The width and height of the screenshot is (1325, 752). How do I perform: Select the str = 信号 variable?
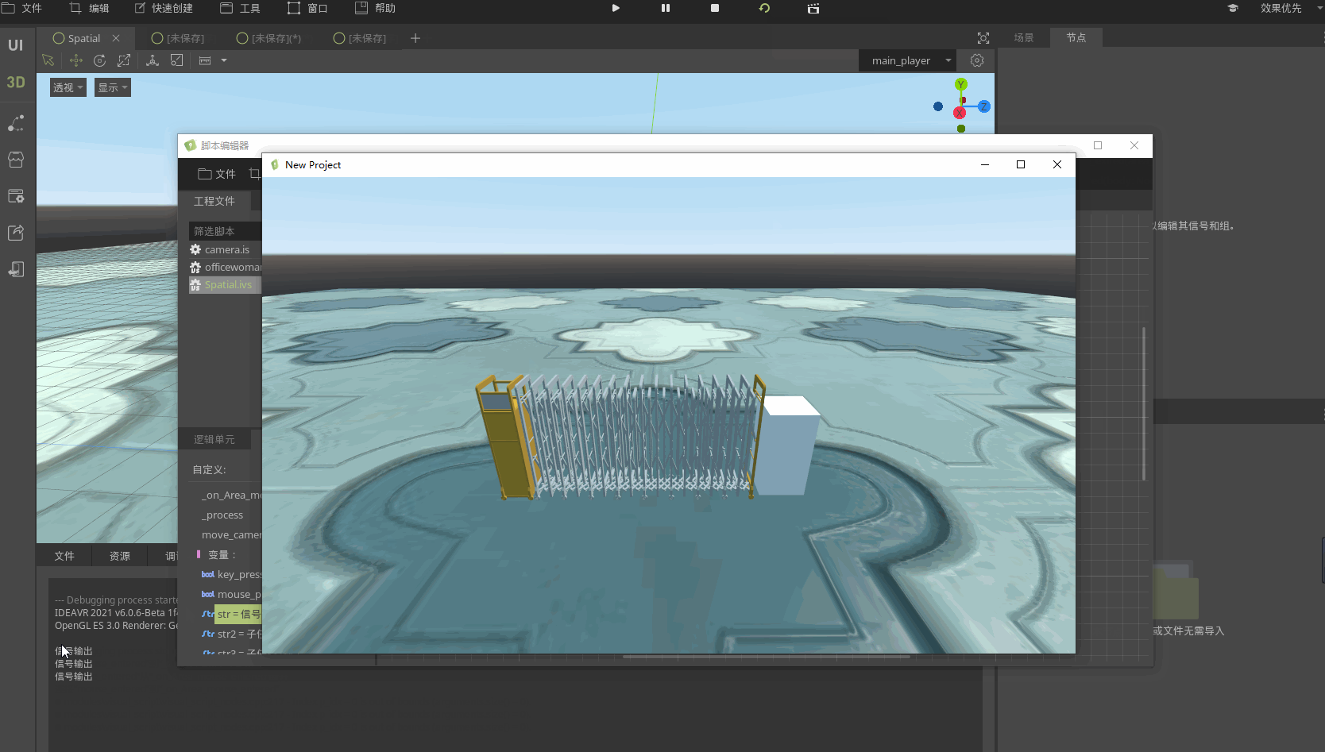(238, 615)
